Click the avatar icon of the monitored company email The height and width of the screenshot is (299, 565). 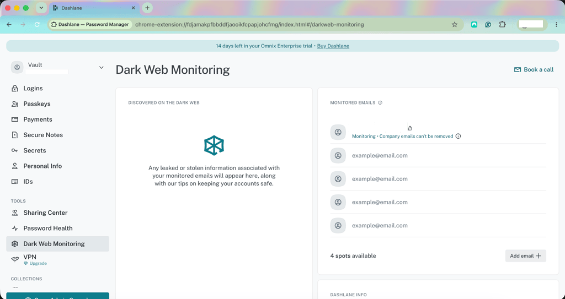pos(338,132)
